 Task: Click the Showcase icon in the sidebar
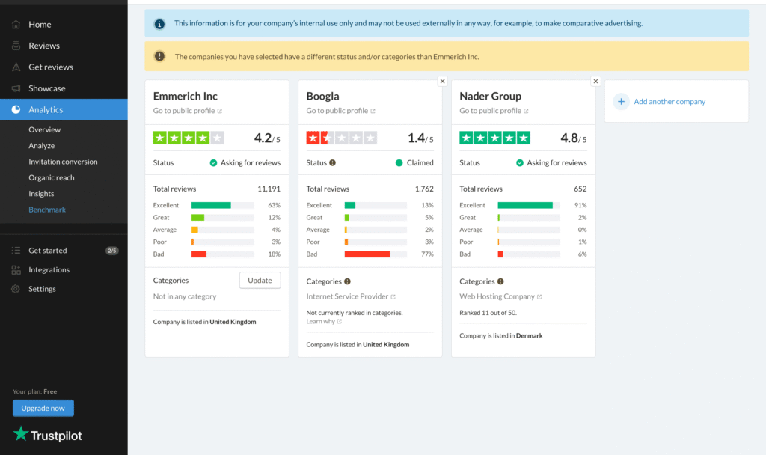15,88
